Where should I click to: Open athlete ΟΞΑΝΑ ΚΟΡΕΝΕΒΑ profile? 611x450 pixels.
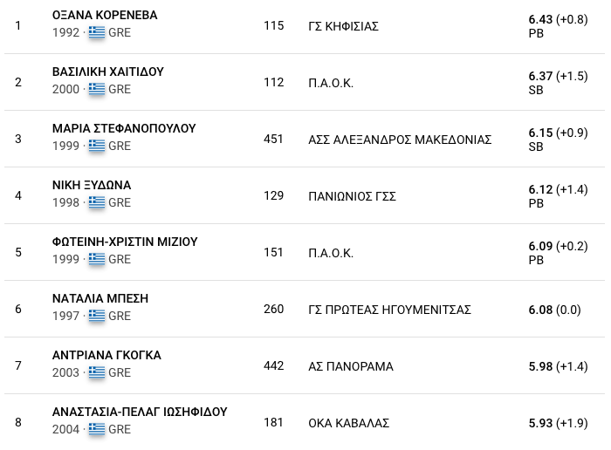tap(105, 16)
